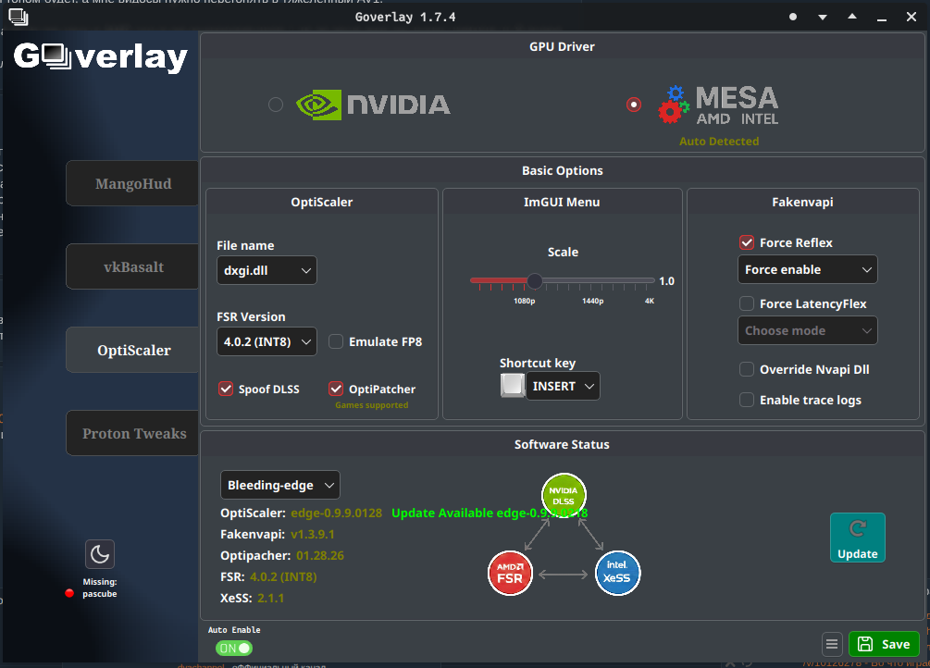Open the Bleeding-edge channel dropdown
Viewport: 930px width, 668px height.
pos(280,486)
